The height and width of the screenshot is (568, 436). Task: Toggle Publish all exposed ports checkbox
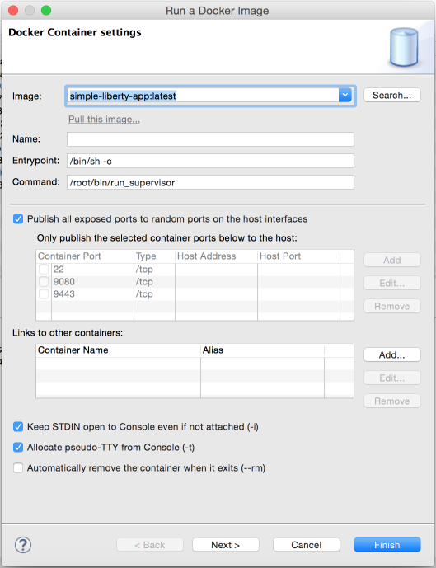pyautogui.click(x=18, y=218)
